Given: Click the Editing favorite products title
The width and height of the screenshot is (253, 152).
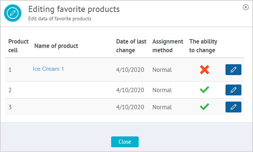Looking at the screenshot, I should (x=74, y=9).
